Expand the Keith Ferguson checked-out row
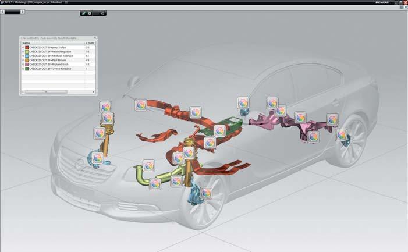The image size is (408, 252). (x=23, y=52)
